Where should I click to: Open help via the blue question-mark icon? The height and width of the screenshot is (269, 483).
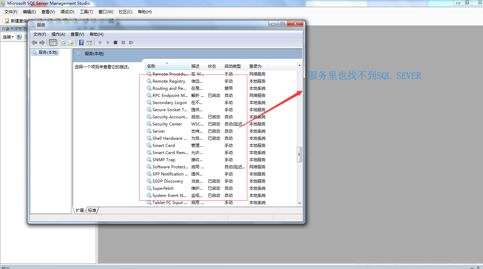click(x=82, y=43)
